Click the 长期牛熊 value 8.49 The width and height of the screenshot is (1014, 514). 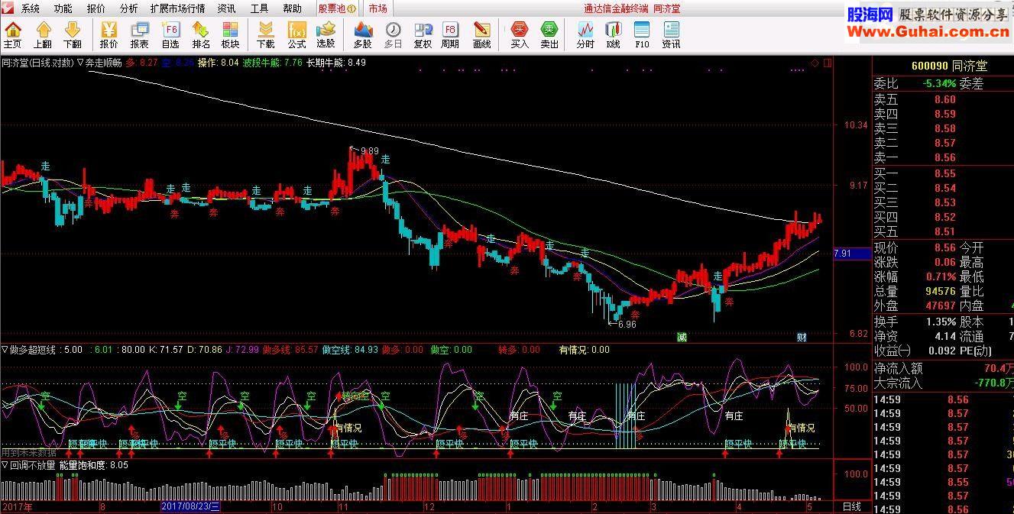click(356, 63)
